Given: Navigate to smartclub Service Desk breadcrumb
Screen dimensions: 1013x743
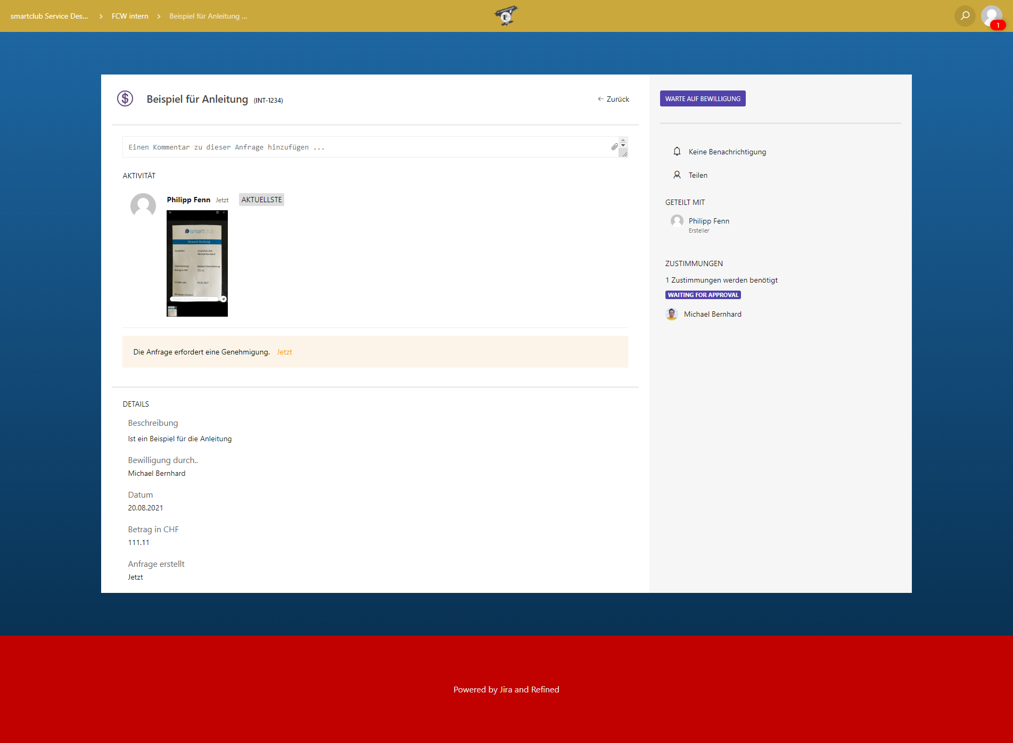Looking at the screenshot, I should point(49,16).
